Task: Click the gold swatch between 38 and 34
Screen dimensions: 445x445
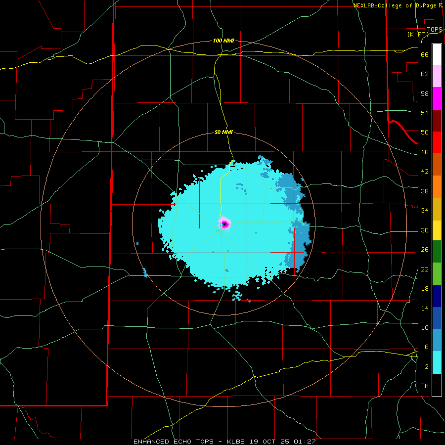Action: tap(437, 209)
